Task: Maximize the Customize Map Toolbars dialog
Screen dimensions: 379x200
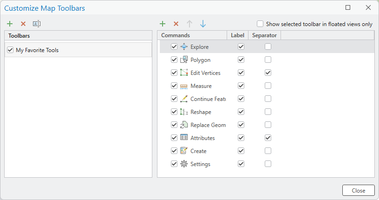Action: 348,7
